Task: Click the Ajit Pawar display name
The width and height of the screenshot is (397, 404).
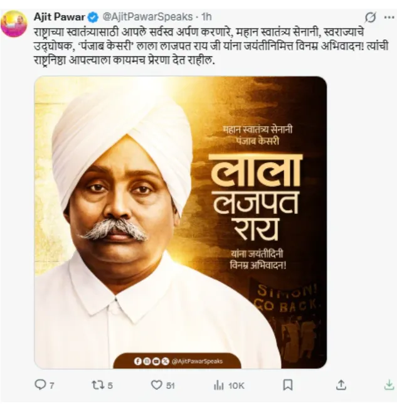Action: point(60,17)
